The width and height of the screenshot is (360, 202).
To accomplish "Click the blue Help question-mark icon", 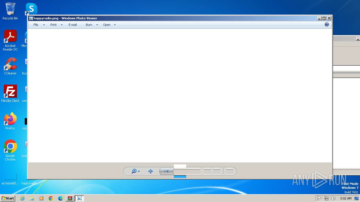I will click(327, 24).
